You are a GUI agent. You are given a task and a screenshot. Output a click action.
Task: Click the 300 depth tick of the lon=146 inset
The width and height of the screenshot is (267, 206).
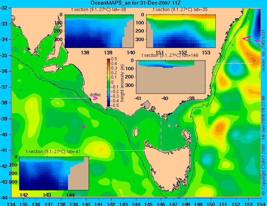pyautogui.click(x=130, y=85)
